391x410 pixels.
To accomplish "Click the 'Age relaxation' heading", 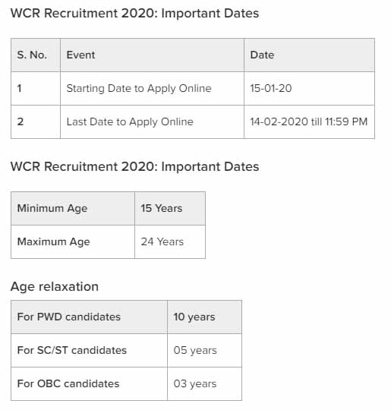I will click(x=55, y=287).
